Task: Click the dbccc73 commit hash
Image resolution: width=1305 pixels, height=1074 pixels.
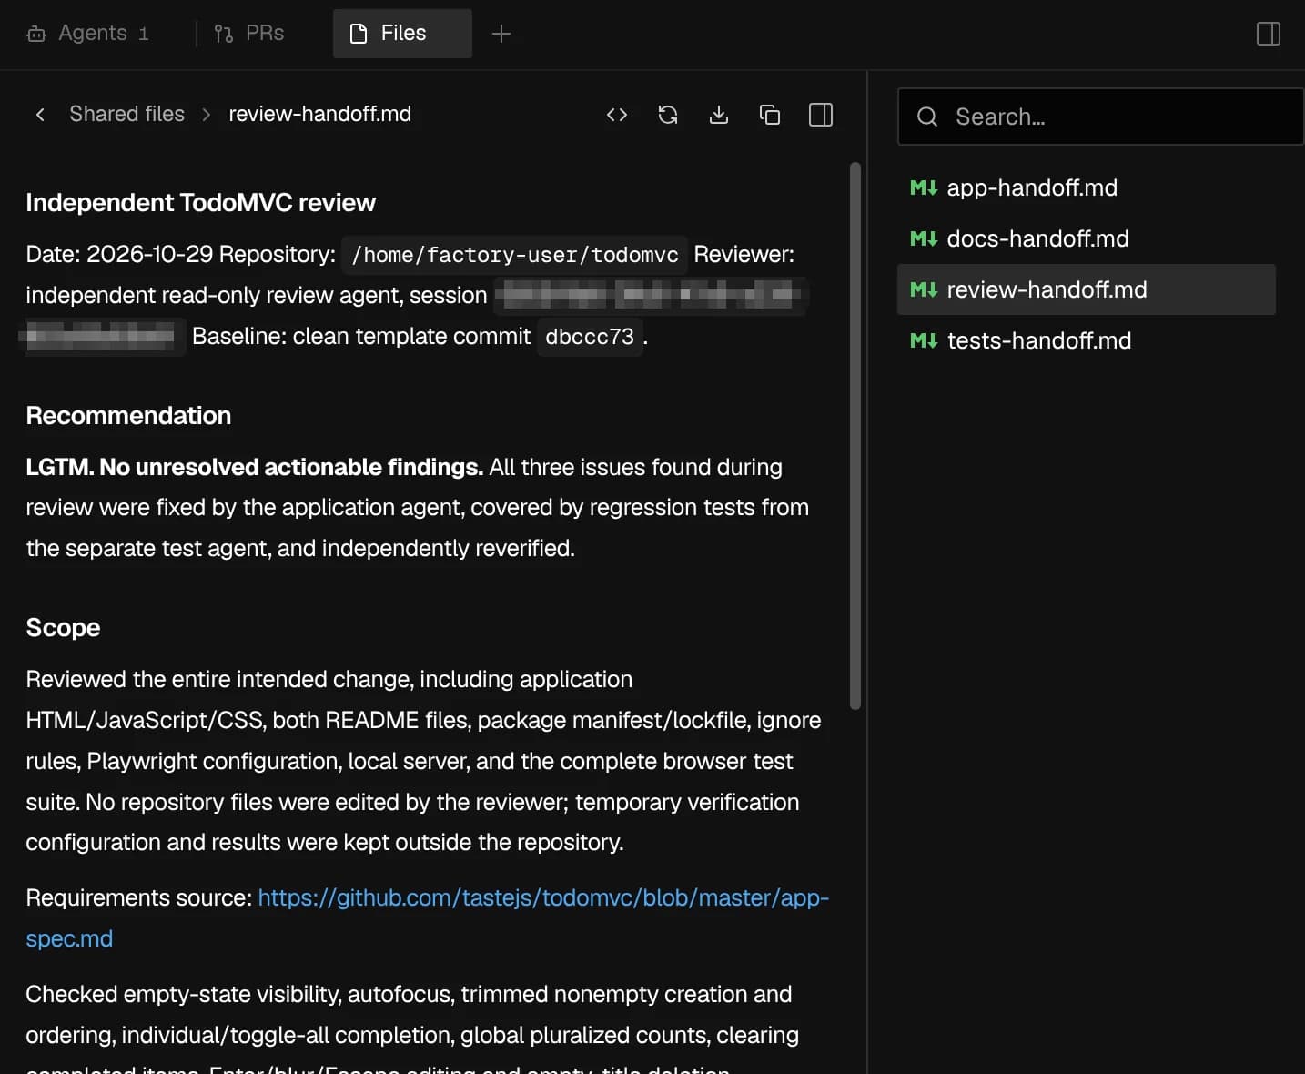Action: [x=590, y=337]
